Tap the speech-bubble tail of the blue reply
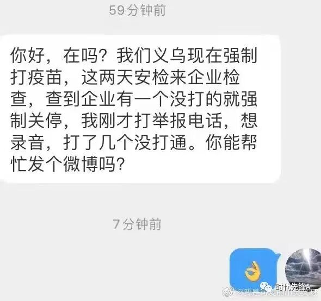Screen dimensions: 321x301 (278, 255)
